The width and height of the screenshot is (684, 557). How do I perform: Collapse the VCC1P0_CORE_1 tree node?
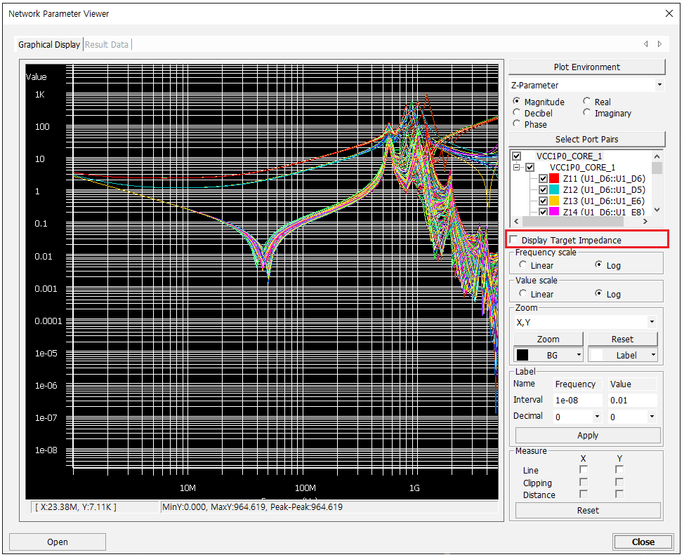(517, 168)
